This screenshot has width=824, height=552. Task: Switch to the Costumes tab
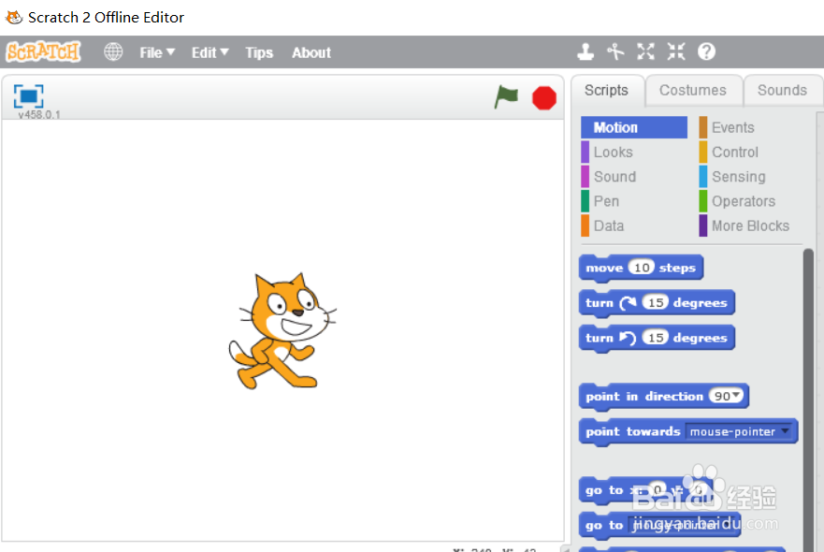[x=693, y=91]
